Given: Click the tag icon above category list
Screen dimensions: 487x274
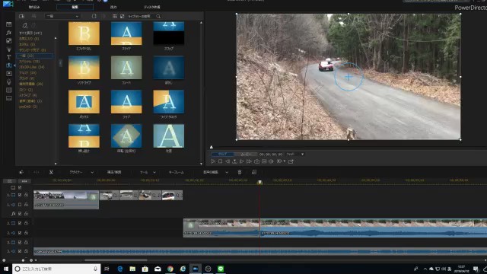Looking at the screenshot, I should tap(25, 25).
